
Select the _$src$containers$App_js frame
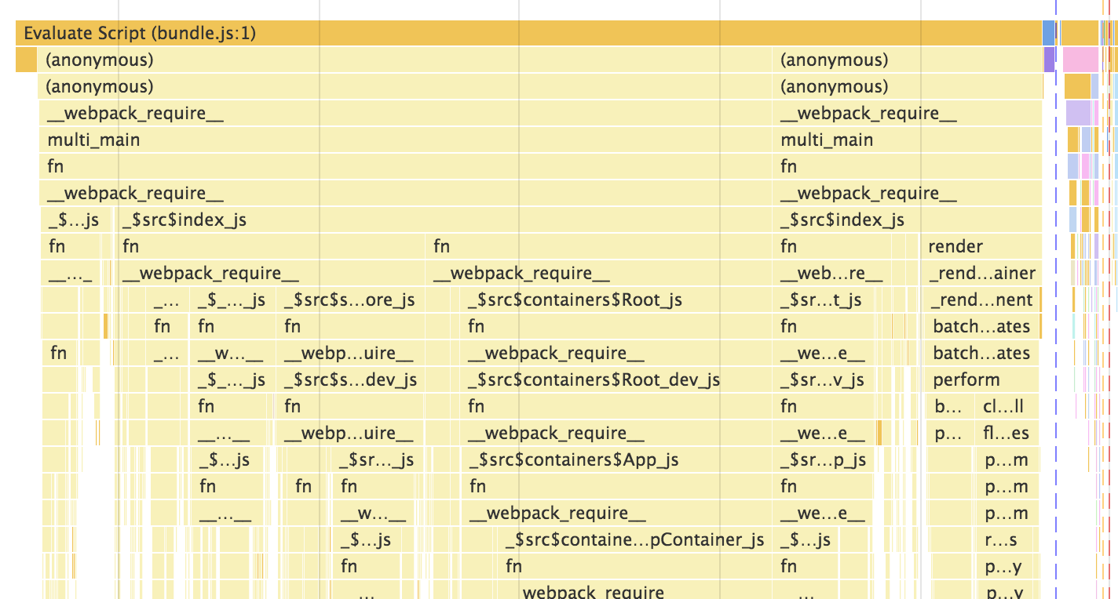tap(616, 460)
